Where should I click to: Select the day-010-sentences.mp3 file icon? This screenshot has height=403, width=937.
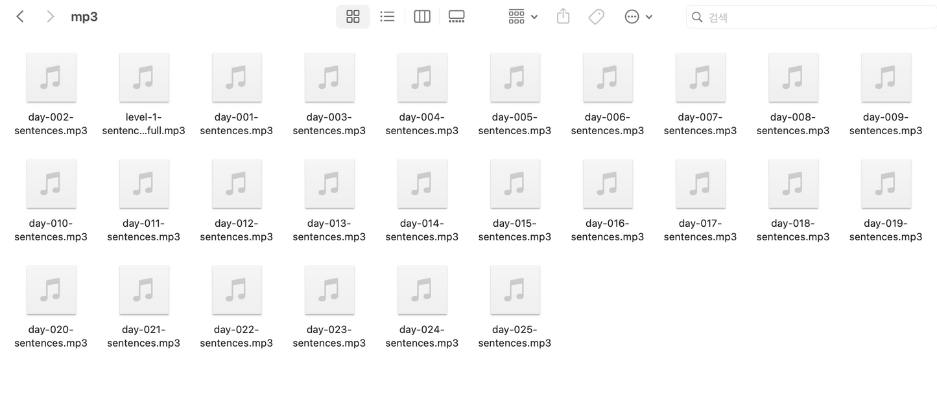[51, 184]
